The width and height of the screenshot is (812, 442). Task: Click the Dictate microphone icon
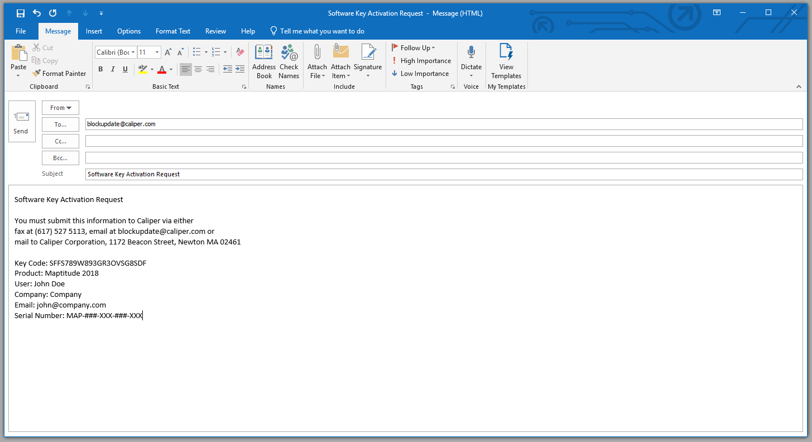(471, 53)
